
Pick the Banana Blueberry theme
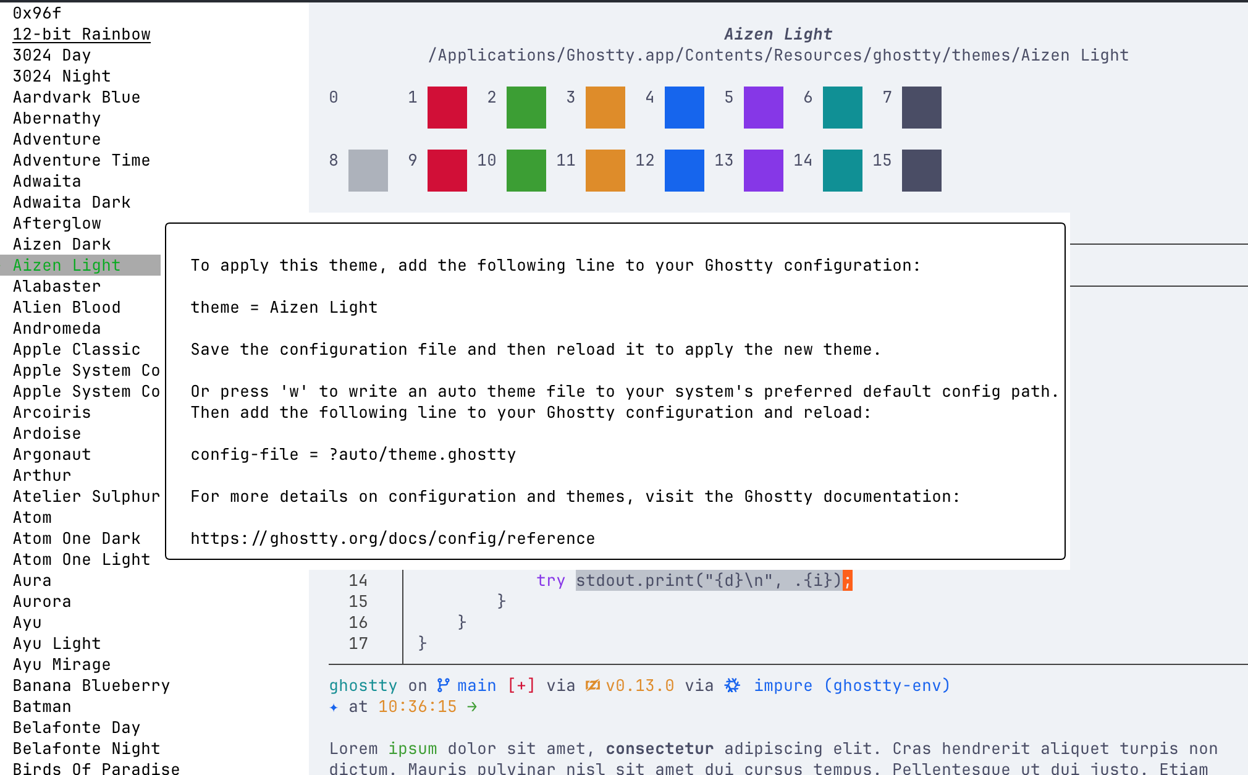tap(91, 685)
